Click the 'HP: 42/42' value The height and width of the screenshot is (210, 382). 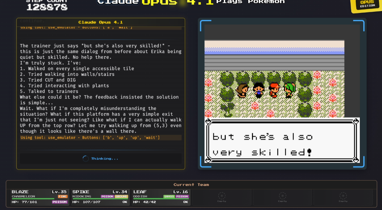tap(145, 202)
